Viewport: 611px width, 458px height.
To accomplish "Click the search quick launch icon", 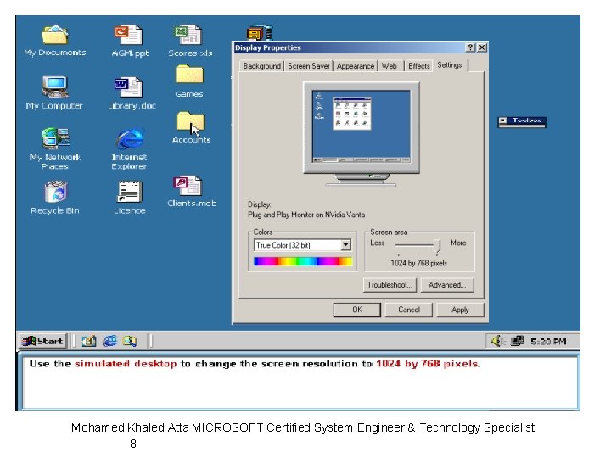I will pyautogui.click(x=130, y=341).
